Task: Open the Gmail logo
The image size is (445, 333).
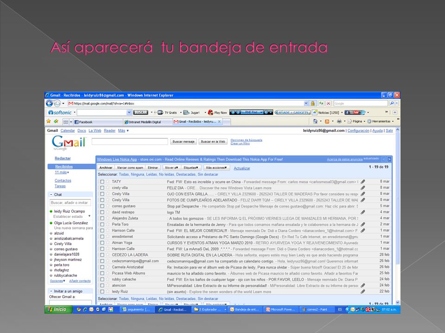Action: pos(69,142)
